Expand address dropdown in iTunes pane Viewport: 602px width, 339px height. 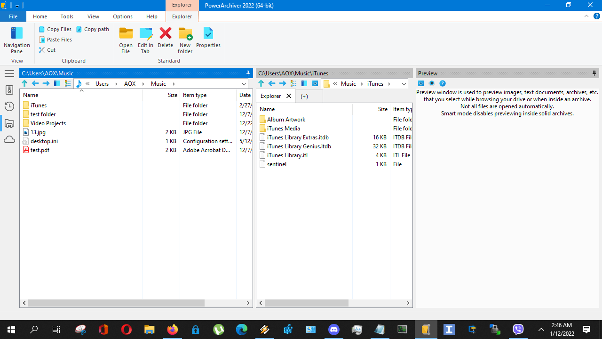[x=404, y=84]
